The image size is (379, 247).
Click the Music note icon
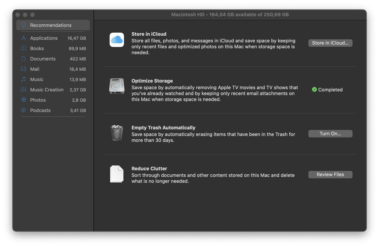click(24, 80)
